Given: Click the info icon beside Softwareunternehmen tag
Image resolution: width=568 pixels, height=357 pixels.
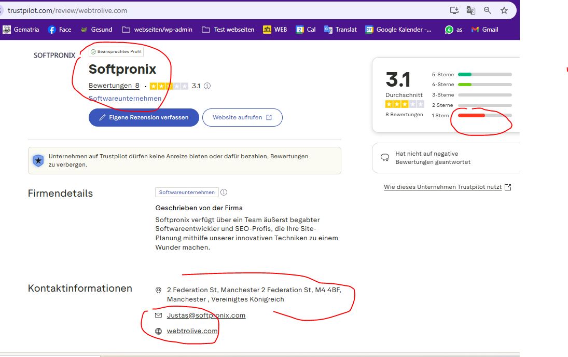Looking at the screenshot, I should point(224,193).
